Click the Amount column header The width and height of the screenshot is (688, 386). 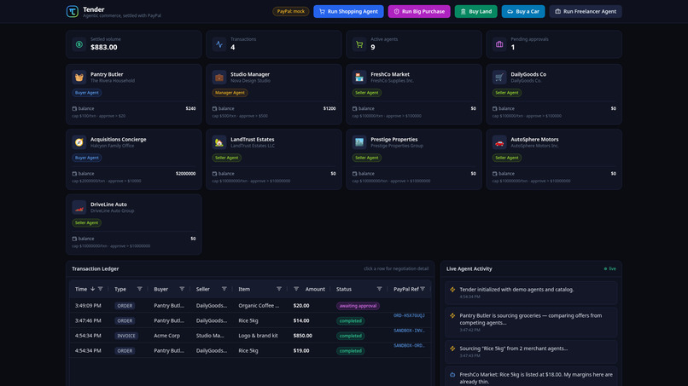pos(315,289)
